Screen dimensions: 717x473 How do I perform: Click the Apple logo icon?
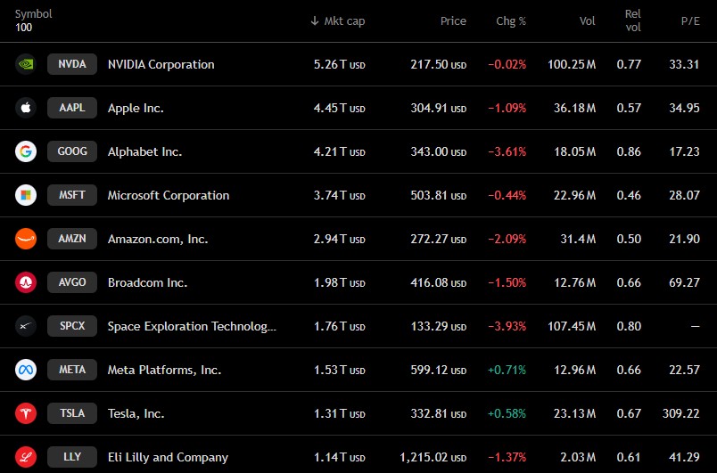(x=26, y=108)
